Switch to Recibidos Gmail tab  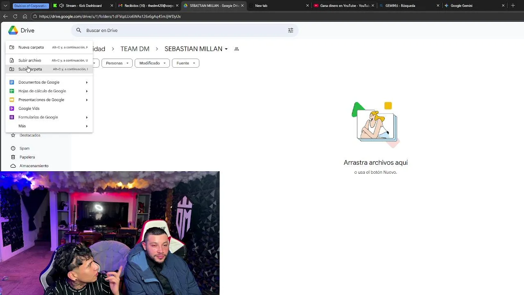click(x=147, y=6)
